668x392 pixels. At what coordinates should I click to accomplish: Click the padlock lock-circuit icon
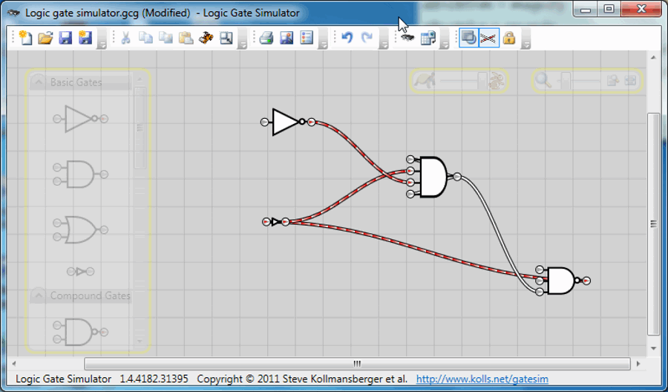pyautogui.click(x=509, y=38)
